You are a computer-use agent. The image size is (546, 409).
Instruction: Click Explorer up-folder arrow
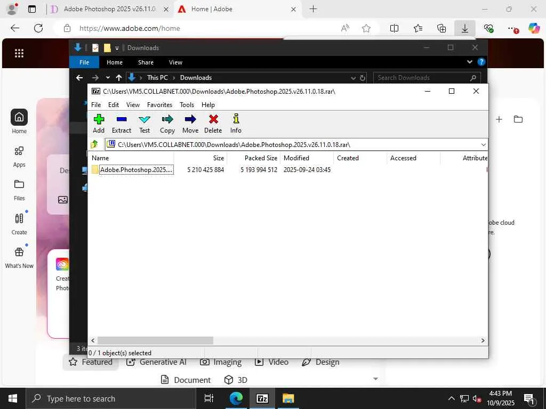(119, 78)
